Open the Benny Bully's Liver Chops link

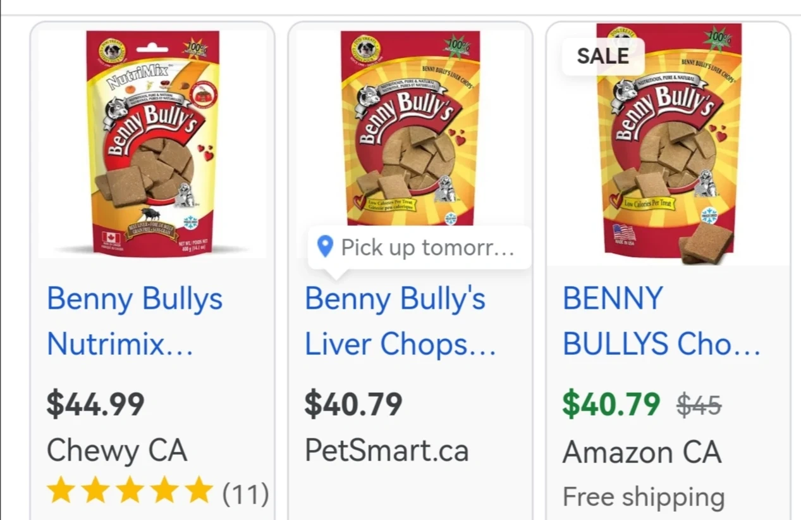pyautogui.click(x=399, y=321)
